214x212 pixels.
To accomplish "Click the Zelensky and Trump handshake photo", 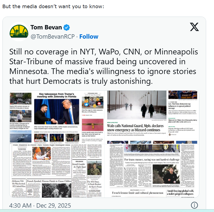I will point(56,112).
